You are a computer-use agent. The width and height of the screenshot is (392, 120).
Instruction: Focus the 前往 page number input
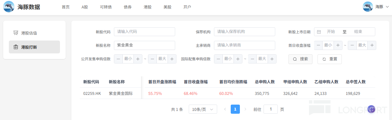click(x=270, y=109)
